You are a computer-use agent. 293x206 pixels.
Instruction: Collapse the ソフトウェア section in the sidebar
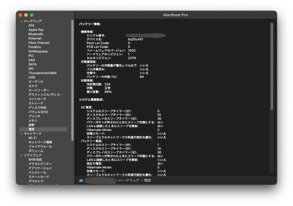pyautogui.click(x=21, y=155)
